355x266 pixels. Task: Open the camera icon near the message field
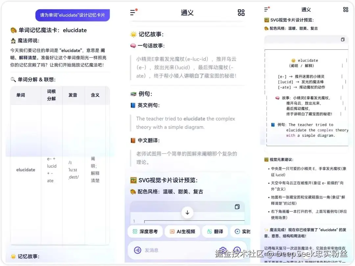tap(223, 249)
